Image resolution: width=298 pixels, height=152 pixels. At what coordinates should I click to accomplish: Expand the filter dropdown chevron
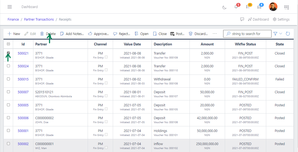[281, 34]
